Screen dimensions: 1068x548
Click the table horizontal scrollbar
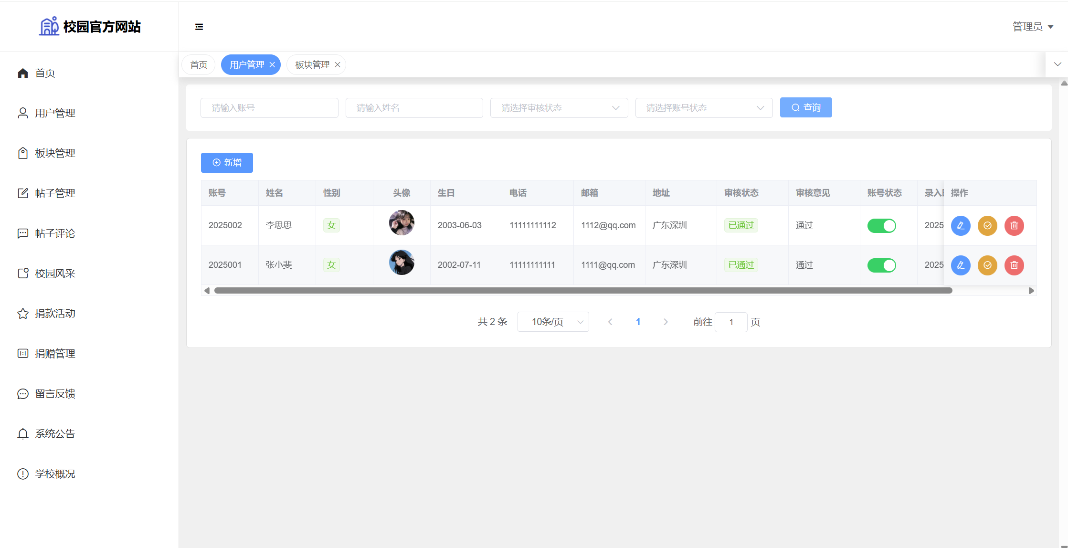click(582, 290)
